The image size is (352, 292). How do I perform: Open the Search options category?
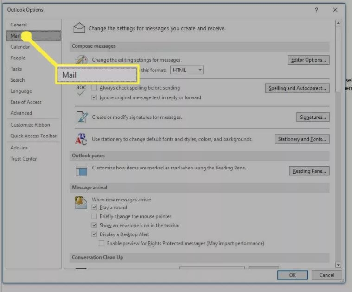click(33, 80)
